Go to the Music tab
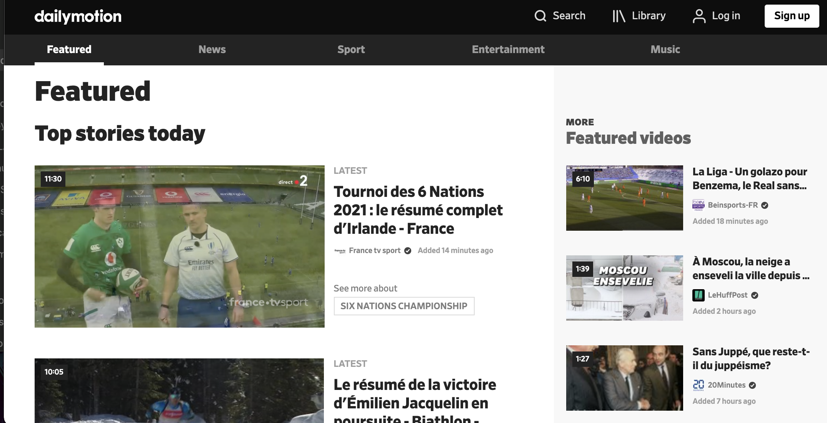Viewport: 827px width, 423px height. pos(665,49)
